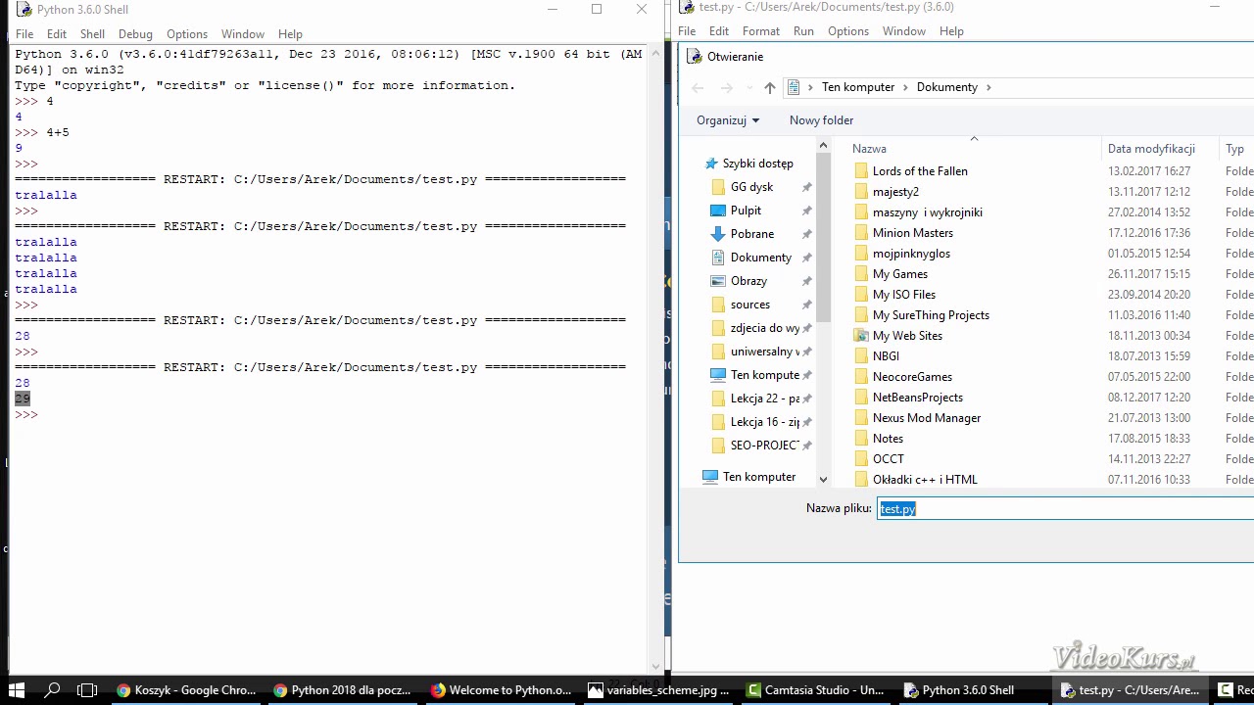This screenshot has width=1254, height=705.
Task: Open the Shell menu in Python Shell
Action: pyautogui.click(x=92, y=34)
